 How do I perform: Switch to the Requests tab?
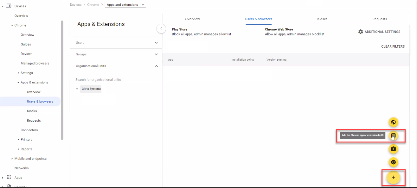380,19
